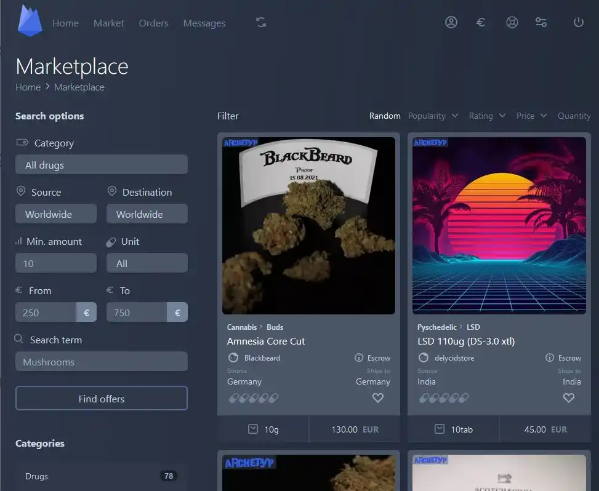
Task: Select the Random sort option
Action: [x=385, y=116]
